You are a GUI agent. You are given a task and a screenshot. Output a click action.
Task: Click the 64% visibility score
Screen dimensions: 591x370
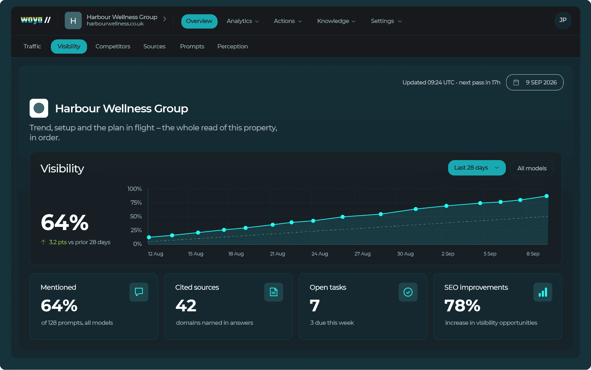point(65,223)
